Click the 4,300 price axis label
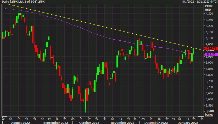This screenshot has width=218, height=124. (209, 14)
